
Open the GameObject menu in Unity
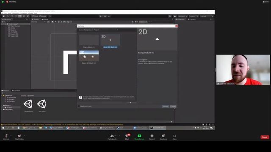16,13
